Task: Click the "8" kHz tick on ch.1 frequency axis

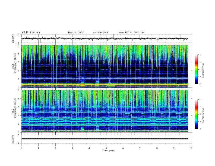Action: coord(19,54)
